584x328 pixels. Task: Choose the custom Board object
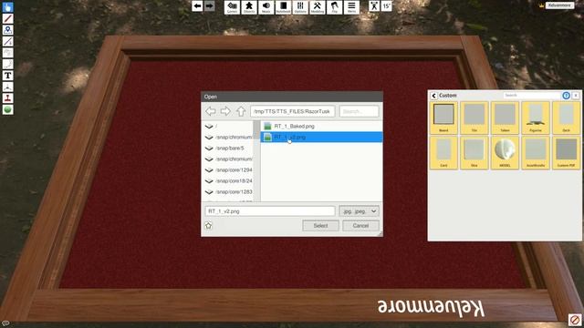(443, 118)
